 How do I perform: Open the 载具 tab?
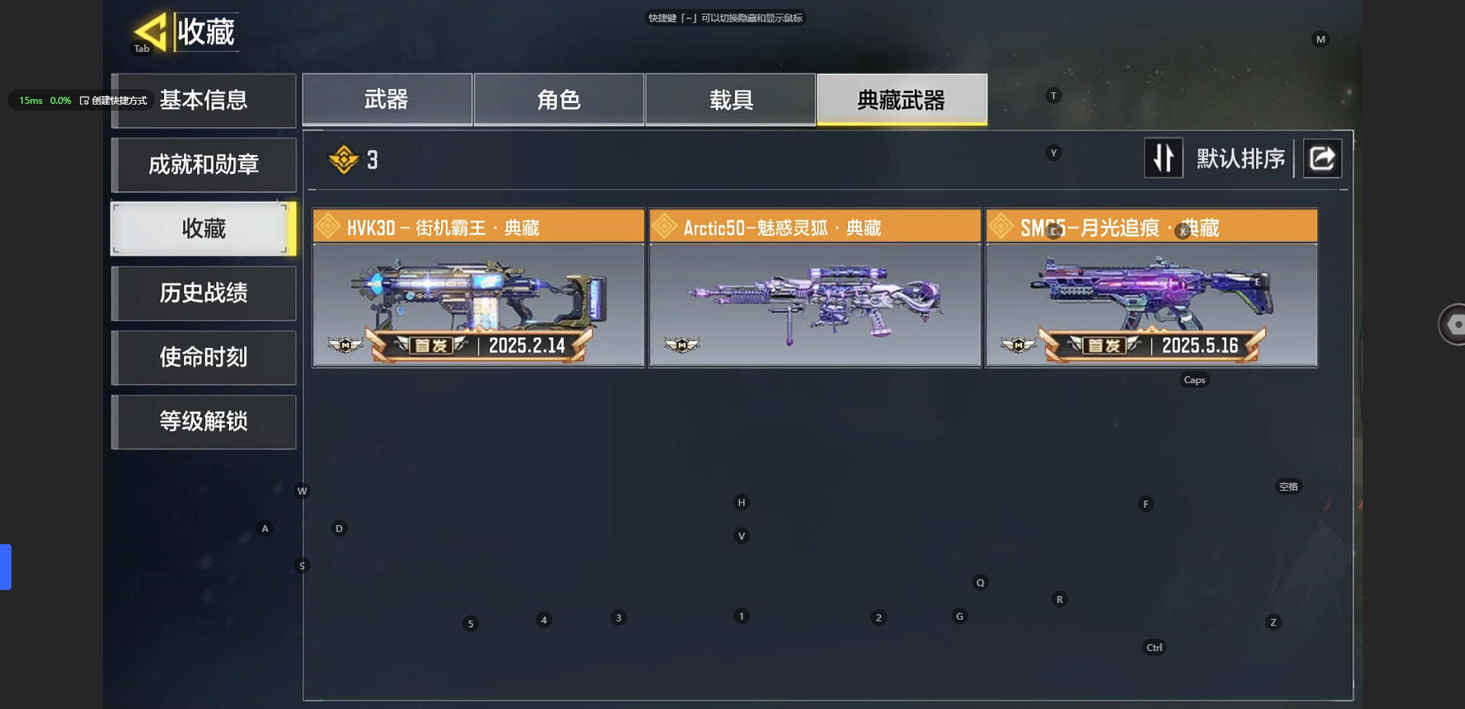click(x=731, y=99)
